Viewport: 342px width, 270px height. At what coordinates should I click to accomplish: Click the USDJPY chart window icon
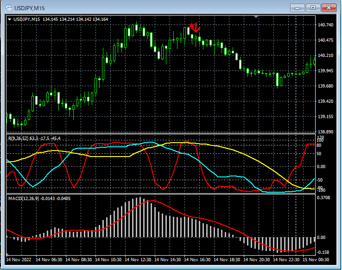tap(9, 8)
